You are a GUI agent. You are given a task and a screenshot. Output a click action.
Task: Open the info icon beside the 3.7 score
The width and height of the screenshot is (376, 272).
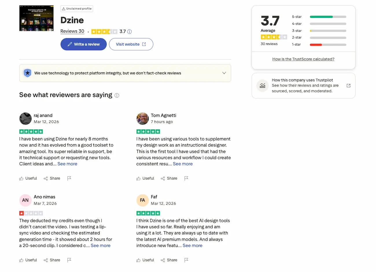click(x=129, y=31)
